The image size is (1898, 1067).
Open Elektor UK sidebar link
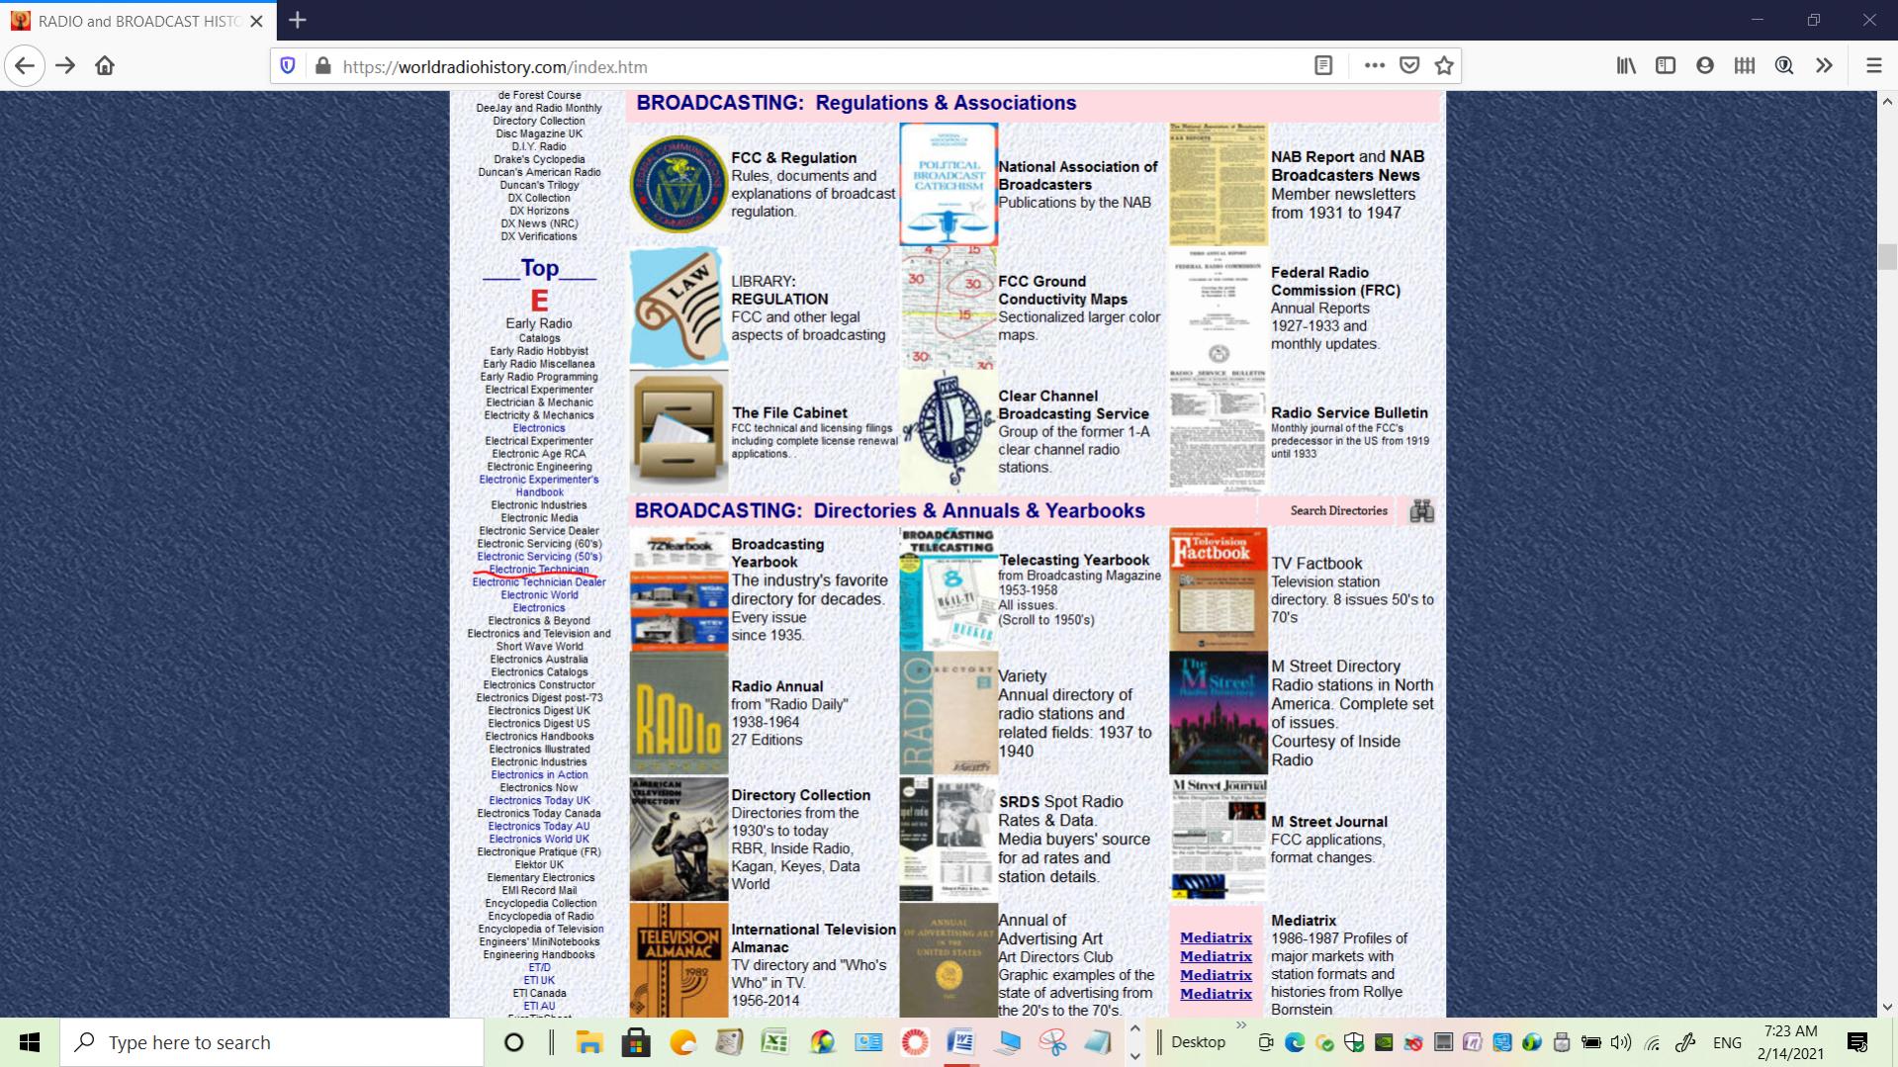(539, 865)
